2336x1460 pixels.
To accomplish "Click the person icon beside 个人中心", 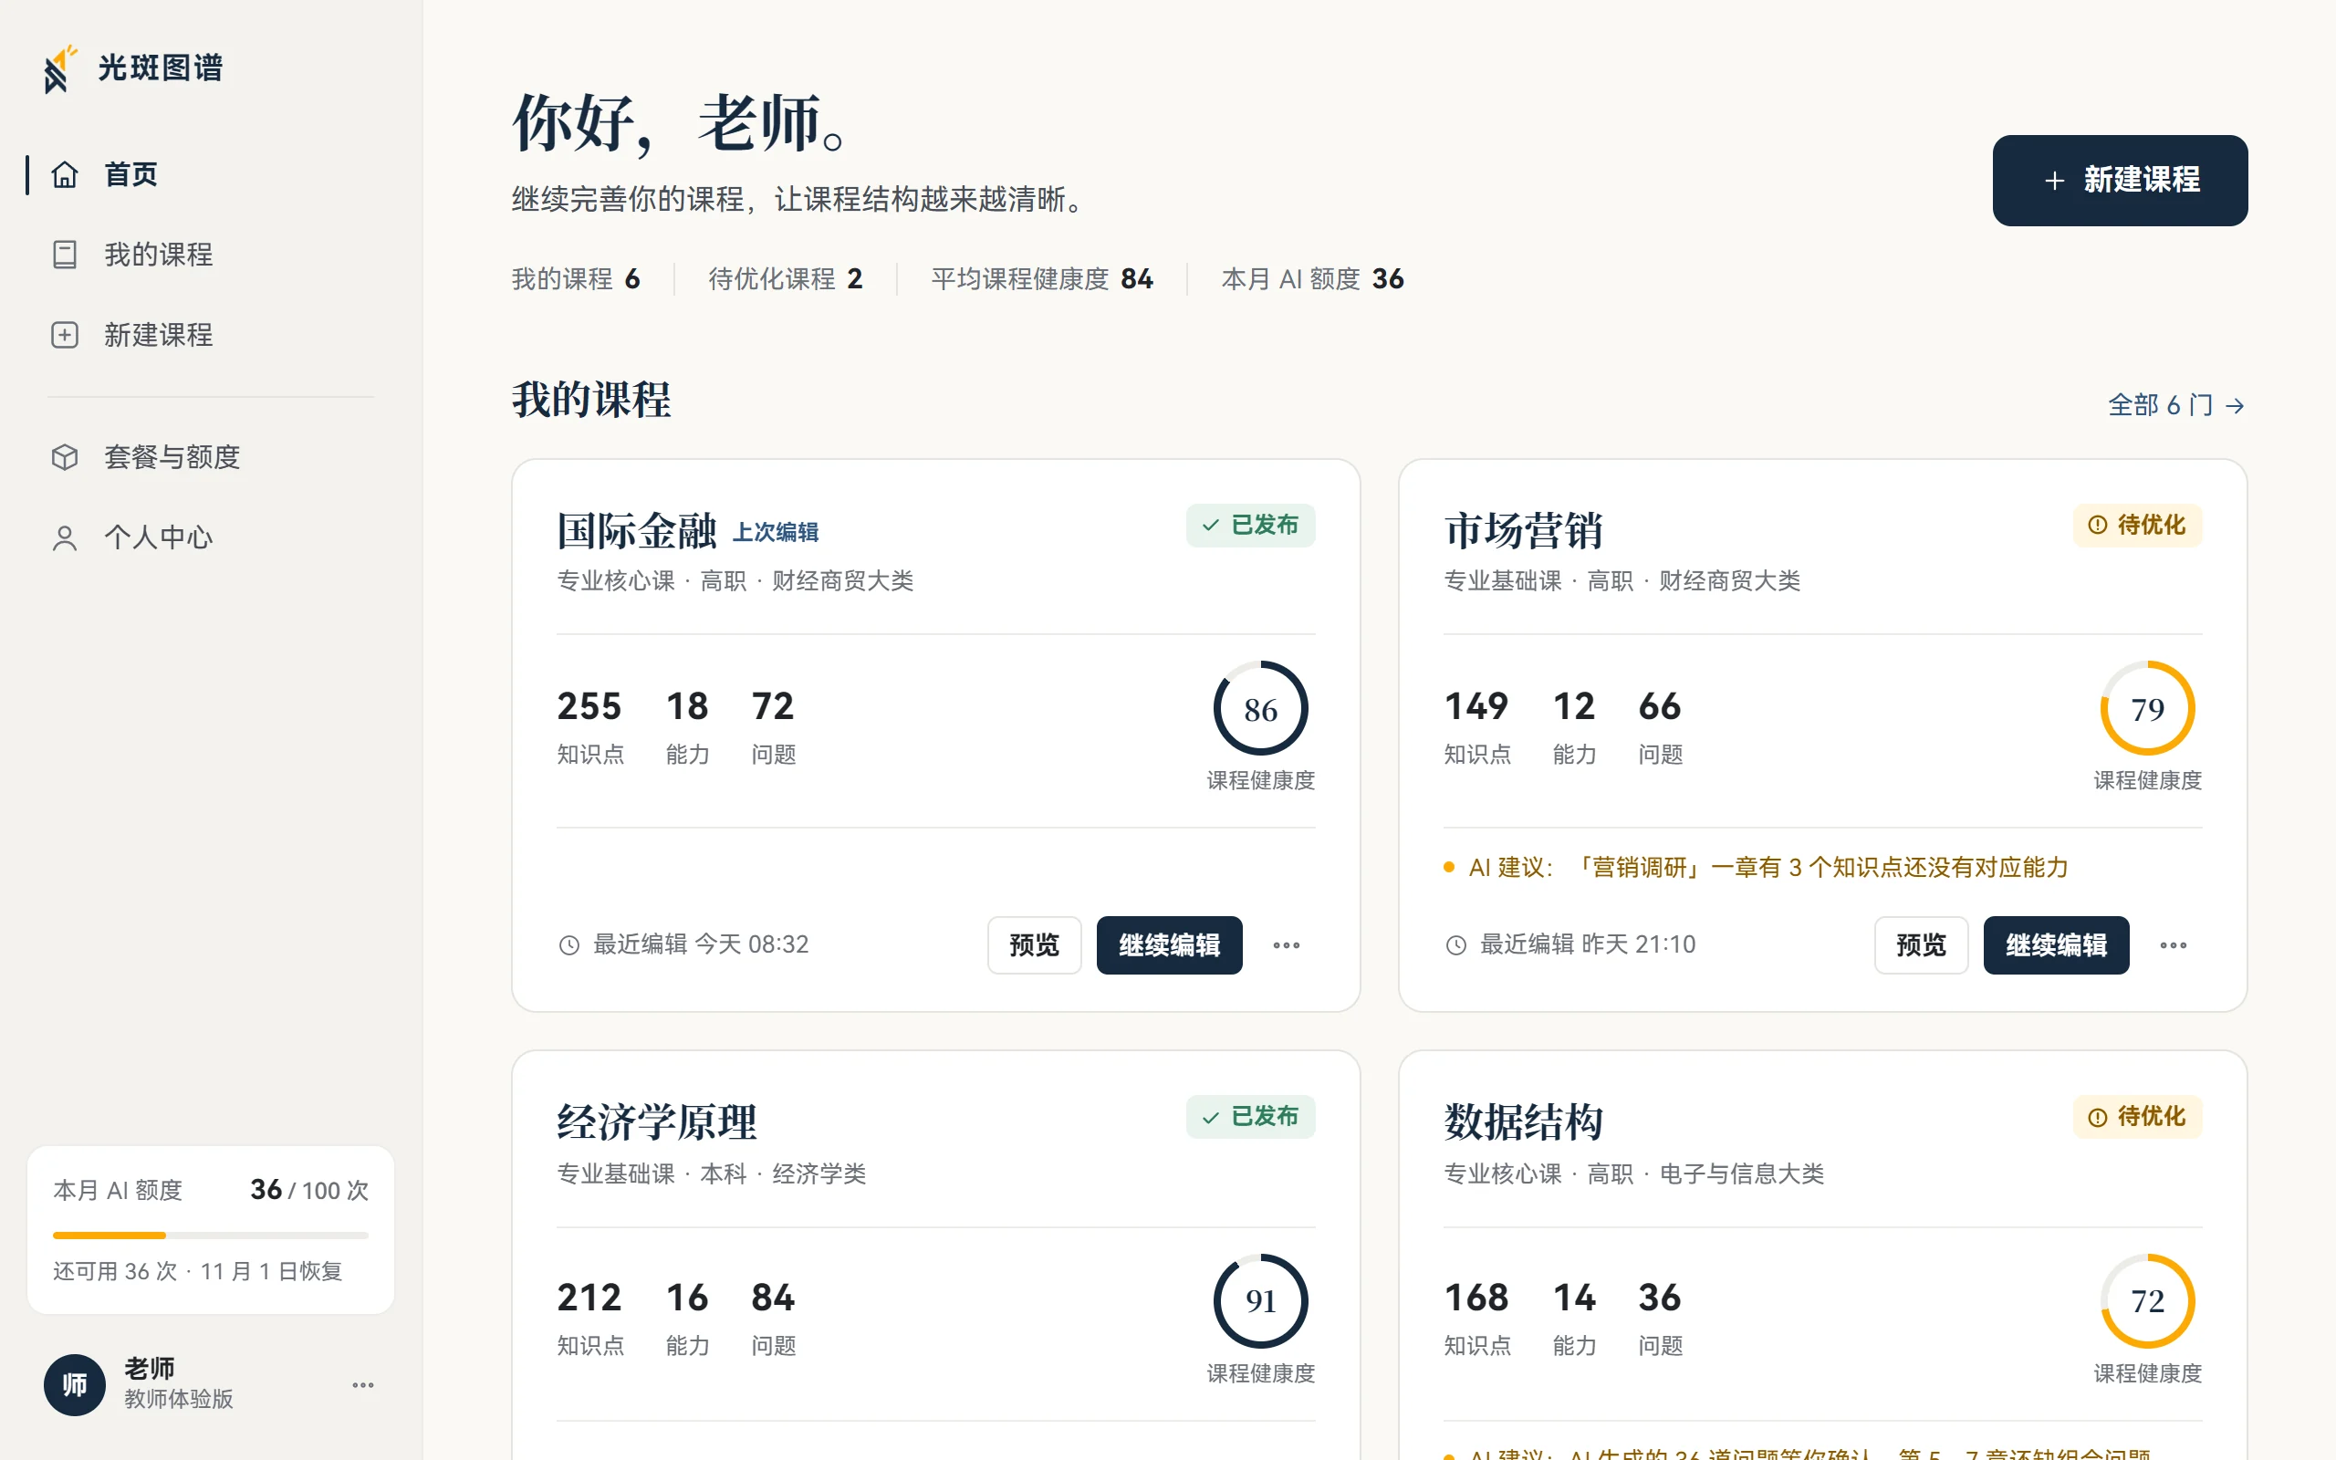I will pos(65,537).
